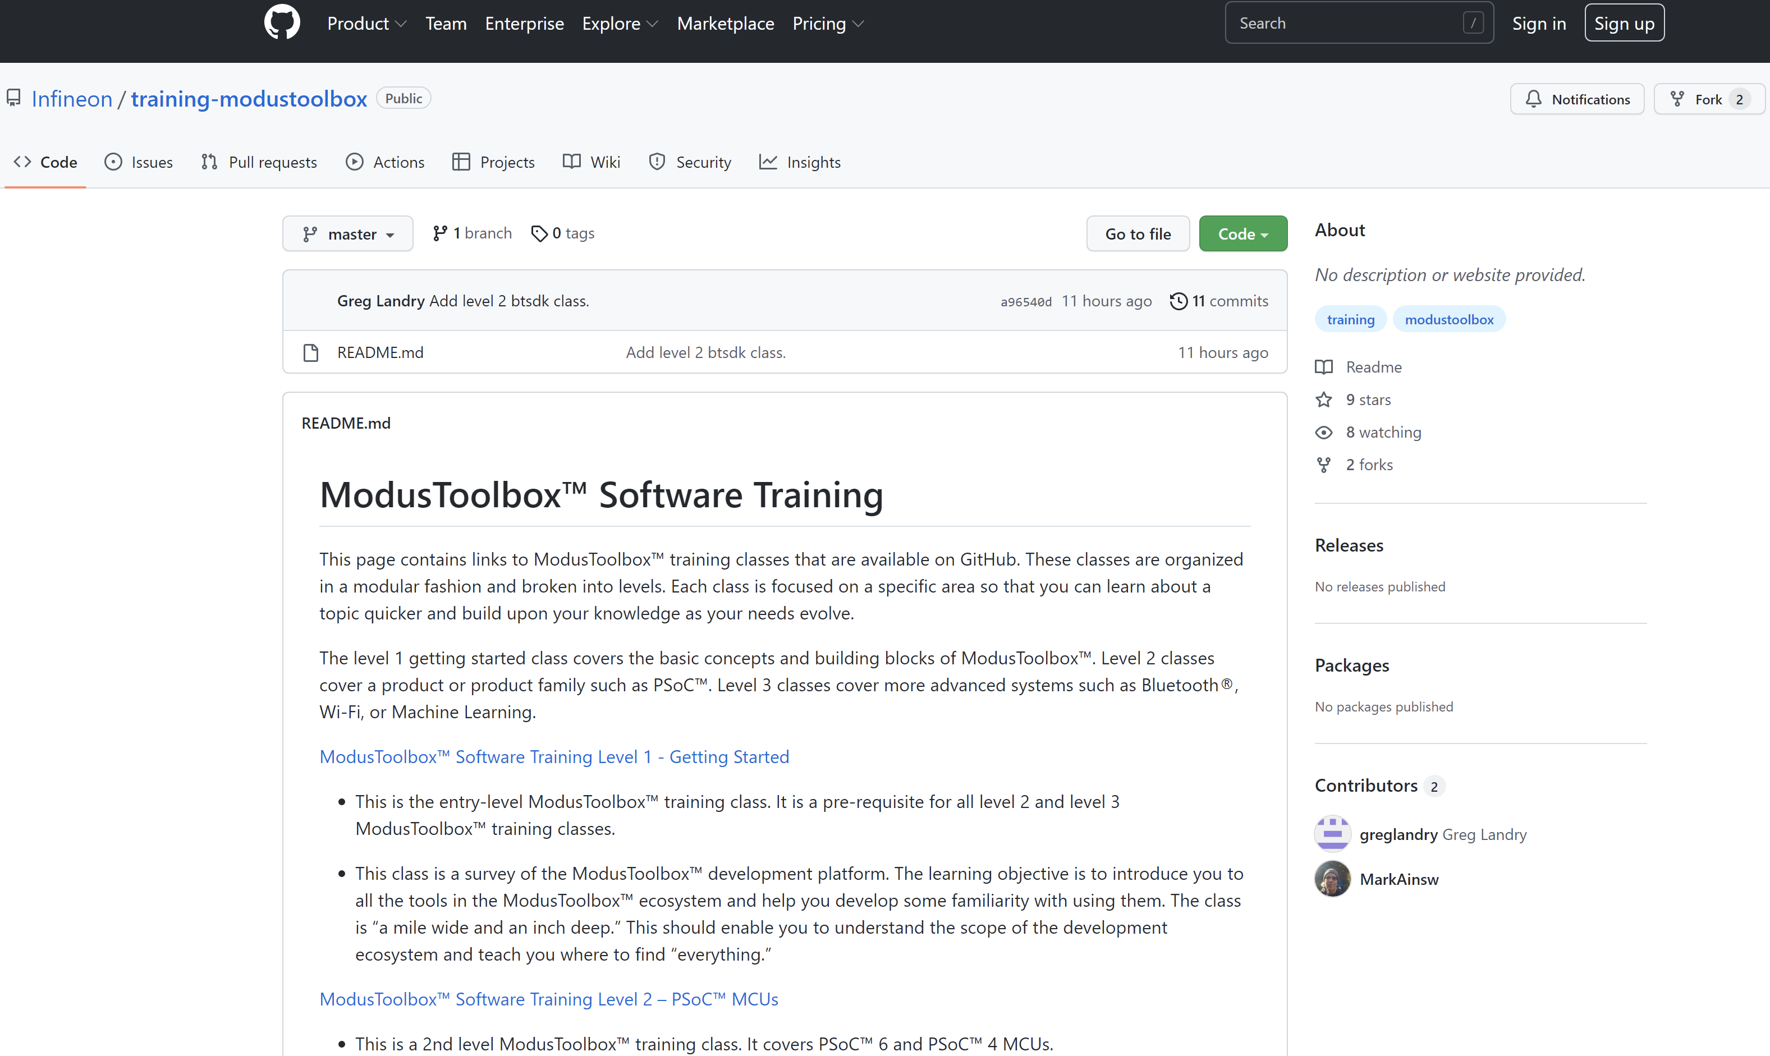Click the Code tab icon
This screenshot has width=1770, height=1056.
click(x=22, y=161)
